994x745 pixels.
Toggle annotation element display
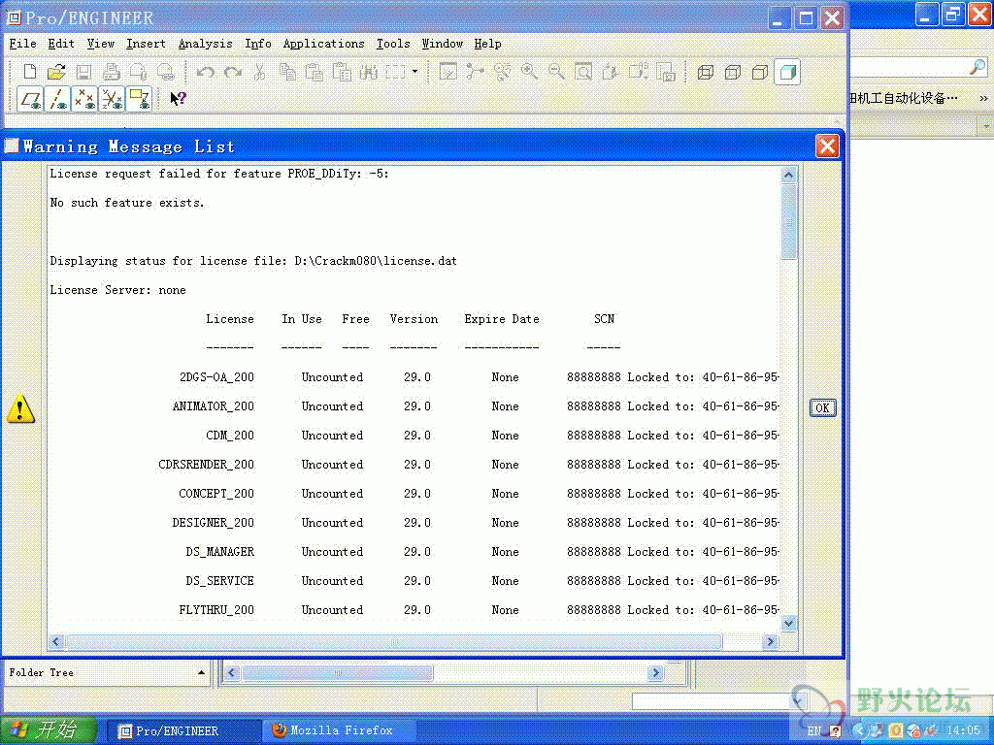[139, 100]
